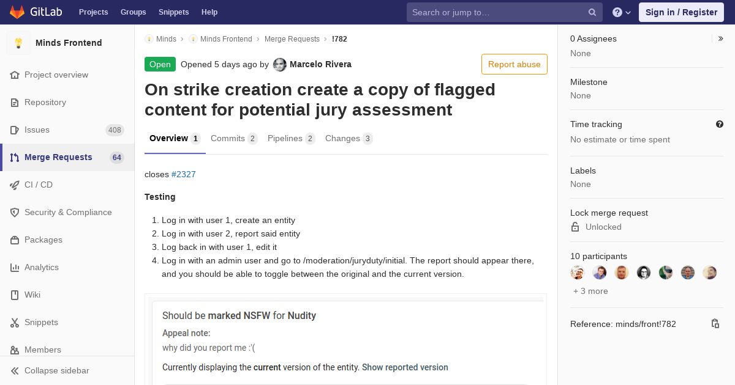Click the first participant avatar

pyautogui.click(x=578, y=273)
